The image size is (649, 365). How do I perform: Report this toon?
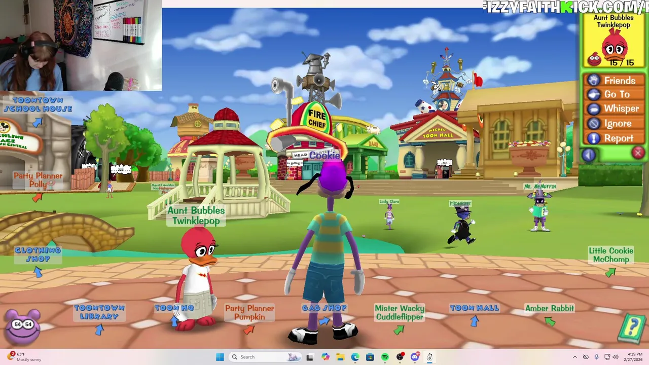(x=612, y=138)
